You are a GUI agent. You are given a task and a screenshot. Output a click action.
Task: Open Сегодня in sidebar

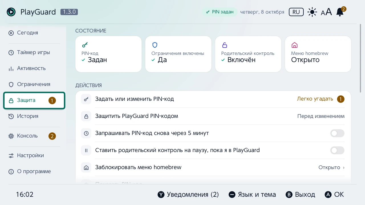click(x=34, y=33)
